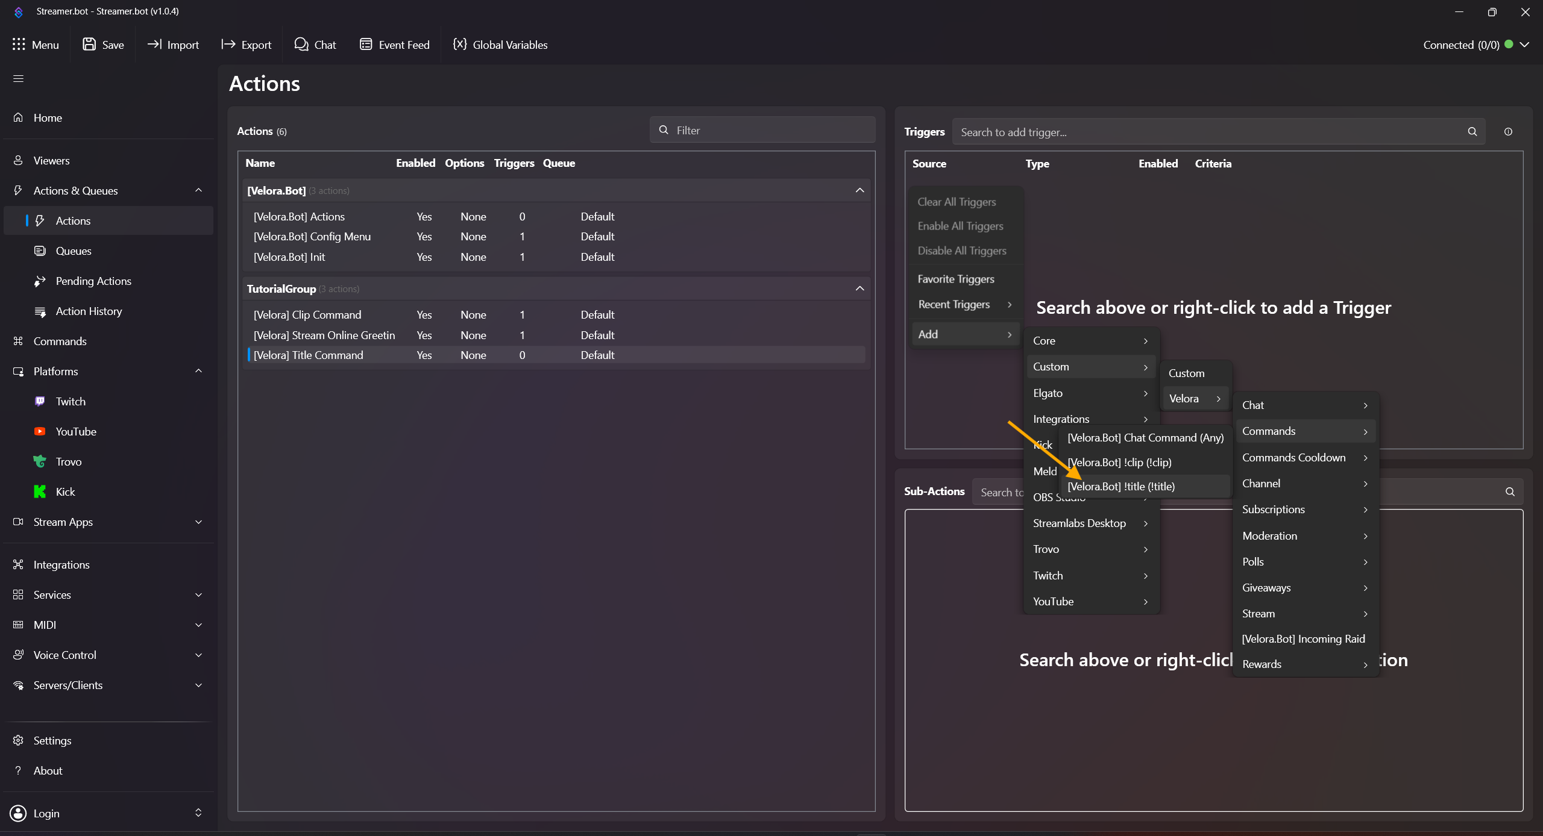
Task: Open Trovo platform from the sidebar
Action: [x=68, y=461]
